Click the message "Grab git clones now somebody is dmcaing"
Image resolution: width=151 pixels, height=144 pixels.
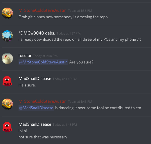[63, 17]
